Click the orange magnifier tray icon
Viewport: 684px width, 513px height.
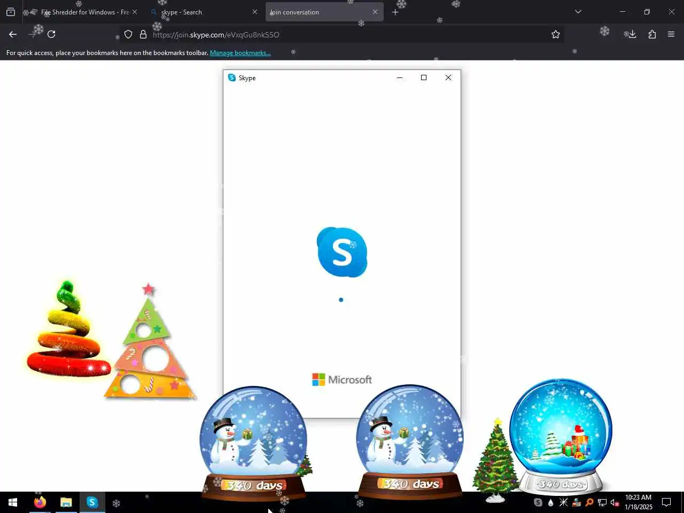(x=589, y=502)
